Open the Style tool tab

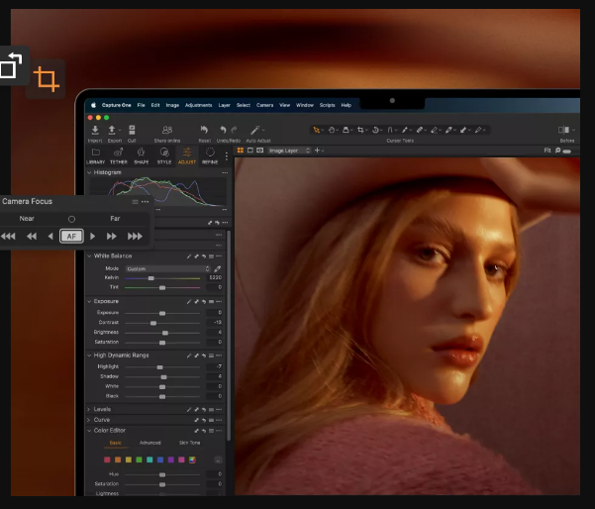coord(164,156)
